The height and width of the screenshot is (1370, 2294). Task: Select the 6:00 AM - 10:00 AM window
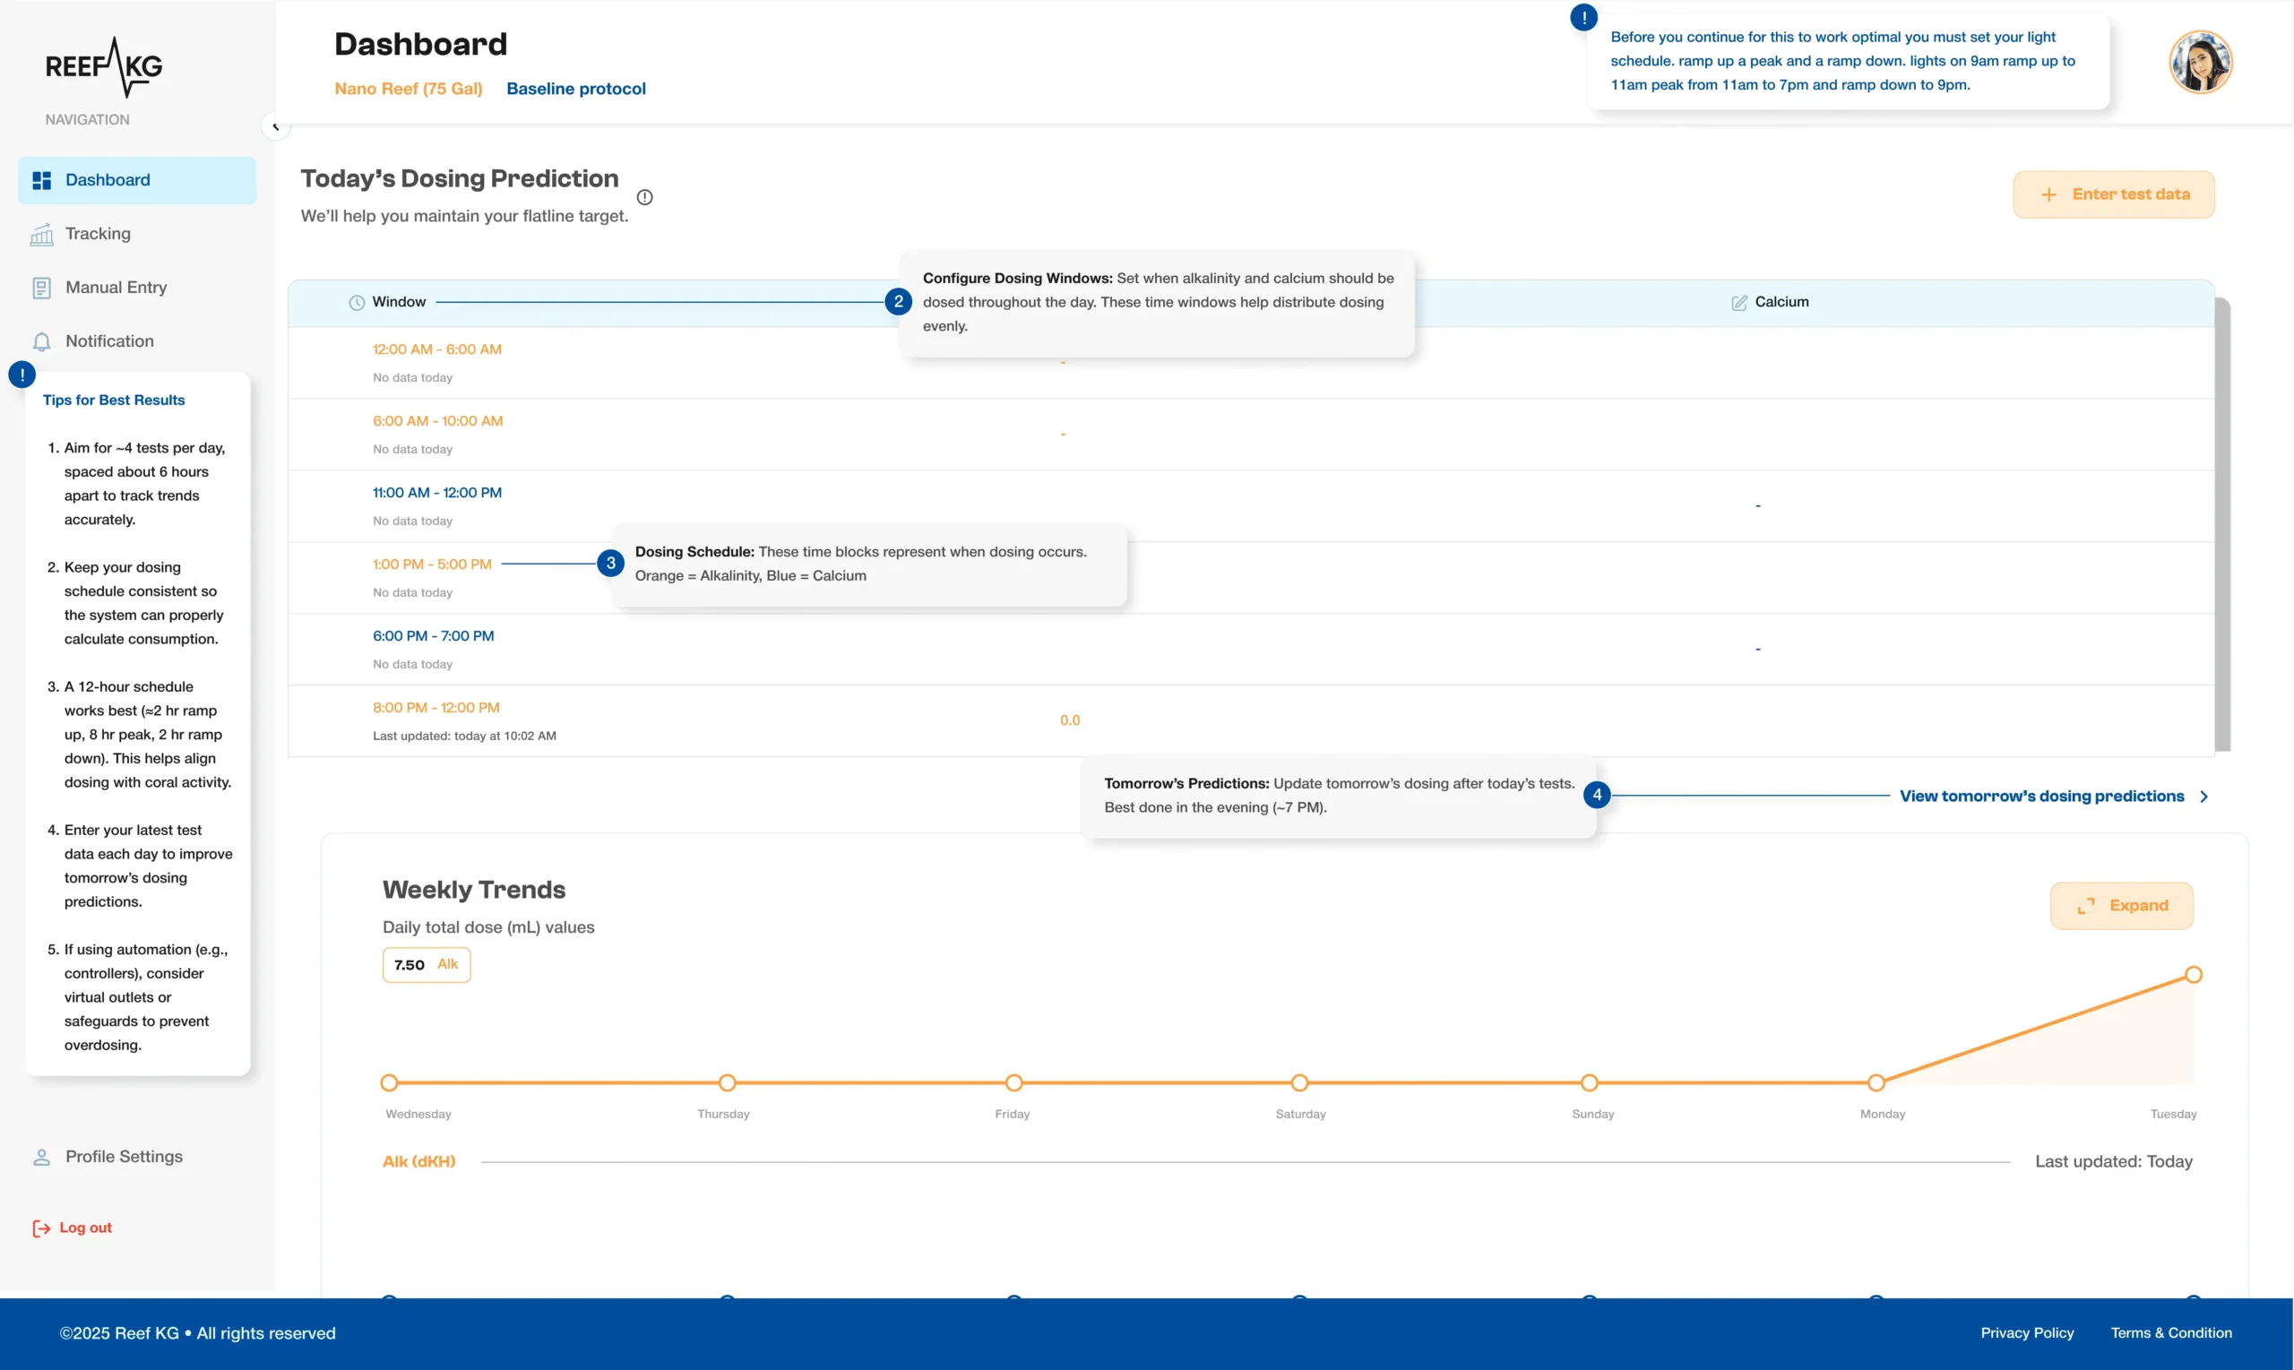pos(437,421)
